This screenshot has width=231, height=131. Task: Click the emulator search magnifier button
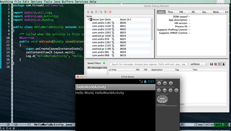(x=176, y=90)
